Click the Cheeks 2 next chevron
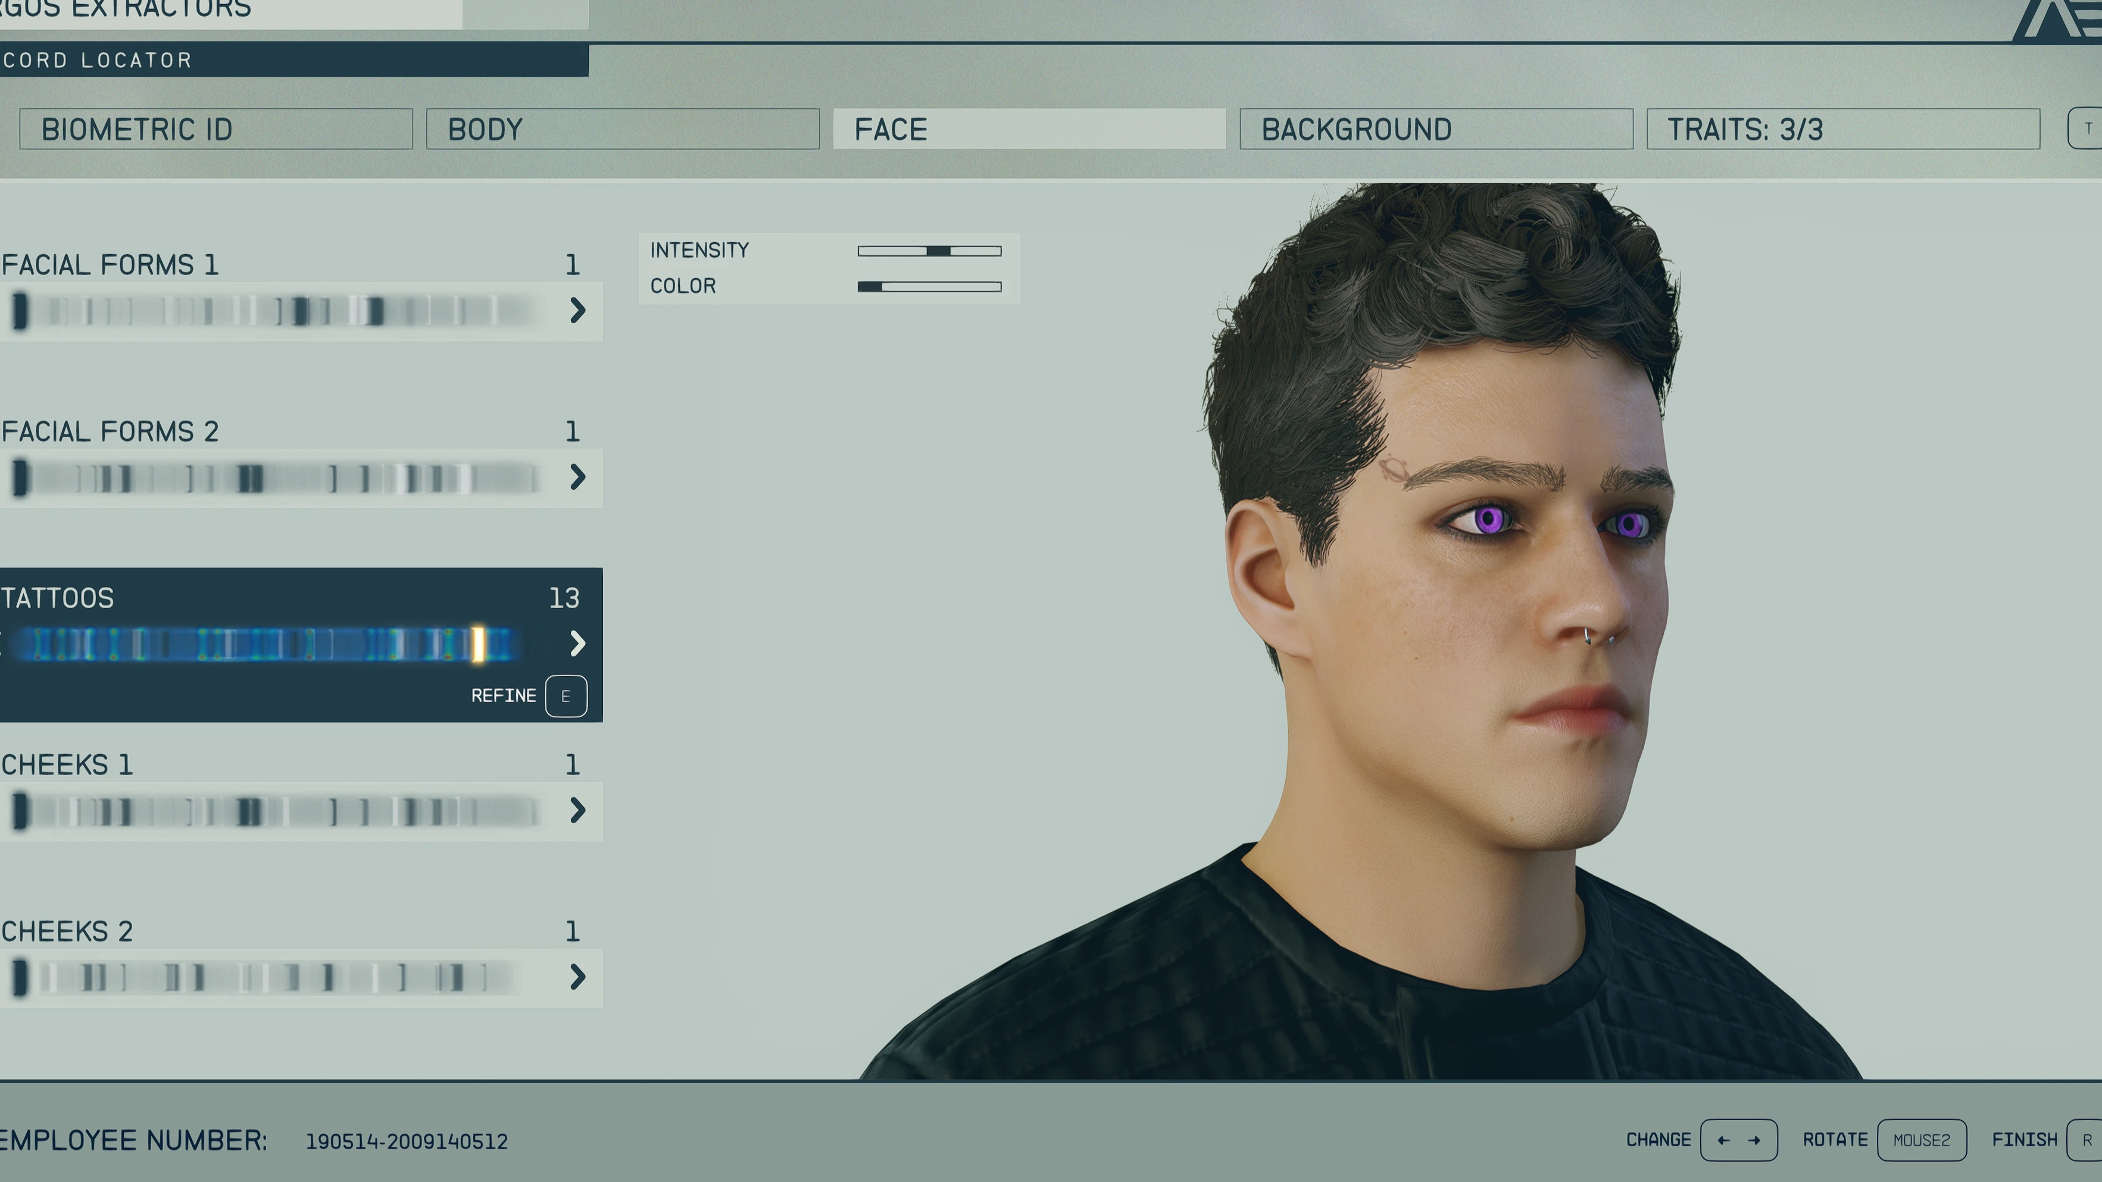 coord(577,977)
